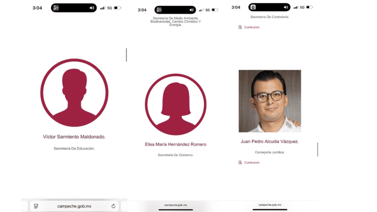Open the Curriculum link below Secretaría De Contraloría
The height and width of the screenshot is (212, 377).
252,27
